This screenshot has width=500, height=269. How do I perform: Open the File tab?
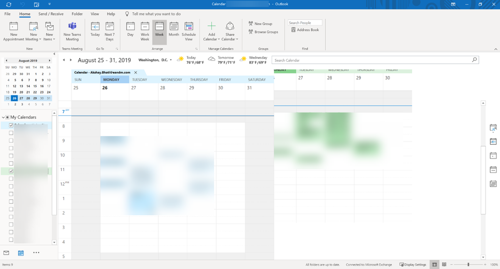pos(8,14)
